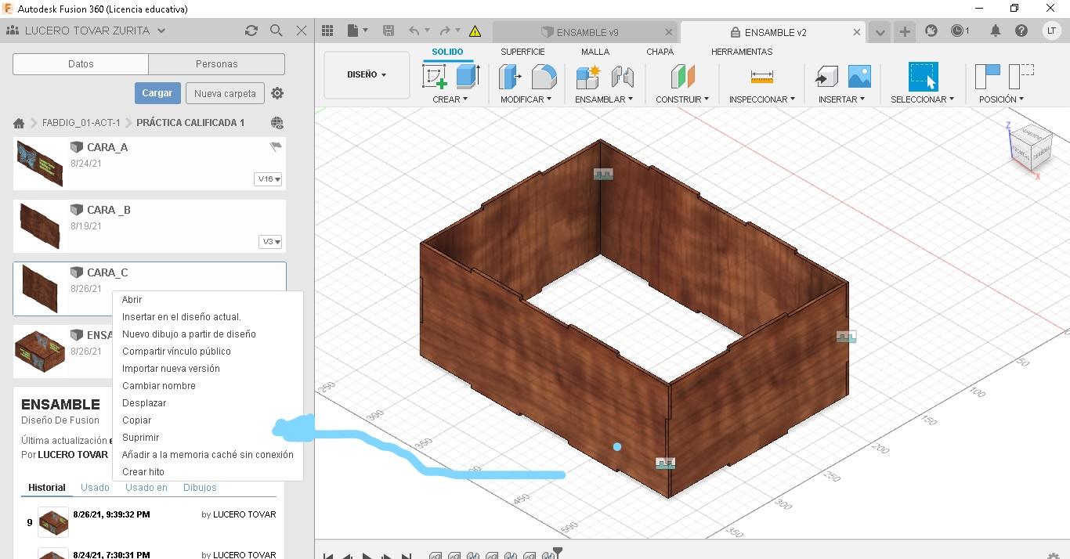Select the Press Pull tool
The height and width of the screenshot is (559, 1070).
coord(511,77)
